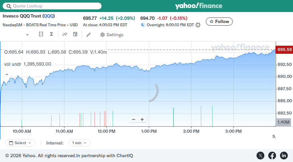
Task: Click the 695.59 current price label
Action: [285, 50]
